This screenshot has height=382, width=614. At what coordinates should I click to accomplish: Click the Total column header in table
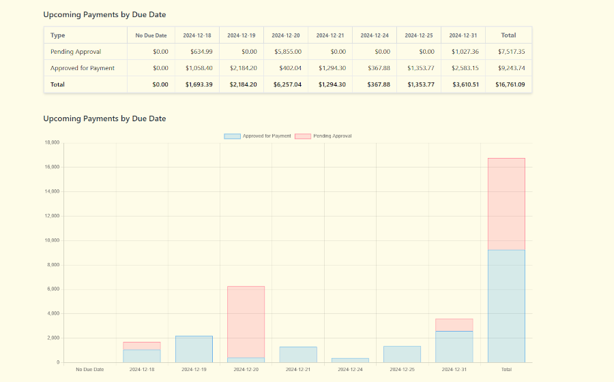pos(508,35)
